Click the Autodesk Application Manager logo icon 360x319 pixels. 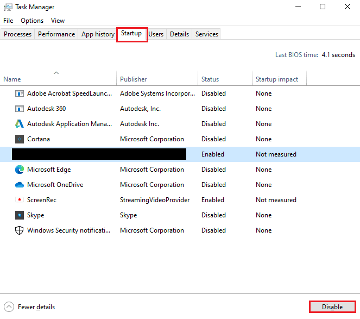click(x=20, y=124)
